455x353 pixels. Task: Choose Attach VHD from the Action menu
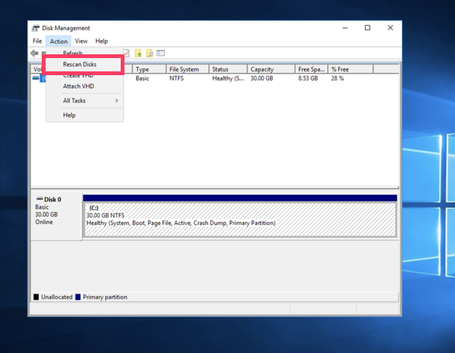pyautogui.click(x=85, y=87)
